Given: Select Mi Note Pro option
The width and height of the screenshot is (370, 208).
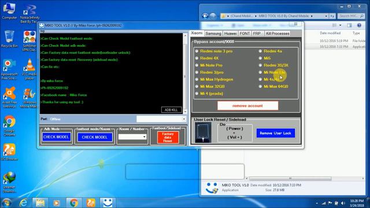Looking at the screenshot, I should [x=197, y=65].
